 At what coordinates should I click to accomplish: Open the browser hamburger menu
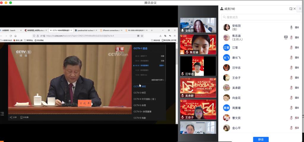click(x=175, y=36)
